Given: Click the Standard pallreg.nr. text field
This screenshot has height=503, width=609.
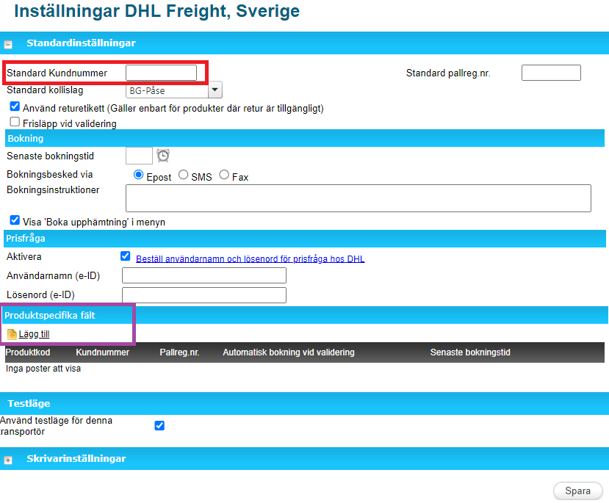Looking at the screenshot, I should point(551,73).
